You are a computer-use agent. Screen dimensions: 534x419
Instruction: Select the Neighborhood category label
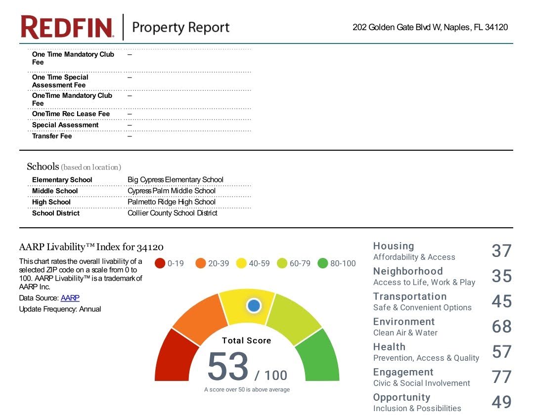[408, 271]
